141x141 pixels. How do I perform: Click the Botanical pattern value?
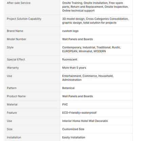tap(68, 88)
